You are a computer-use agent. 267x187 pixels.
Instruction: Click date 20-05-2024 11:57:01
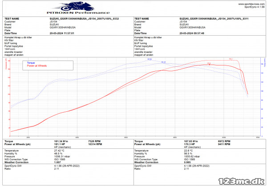tap(62, 33)
